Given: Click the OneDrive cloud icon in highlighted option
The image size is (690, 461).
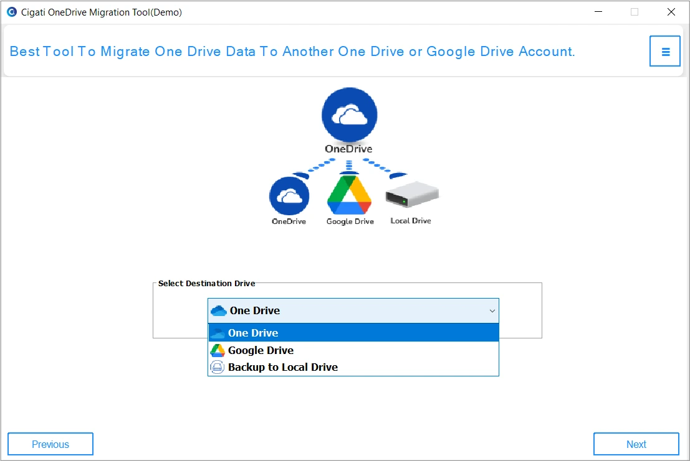Looking at the screenshot, I should [x=217, y=333].
